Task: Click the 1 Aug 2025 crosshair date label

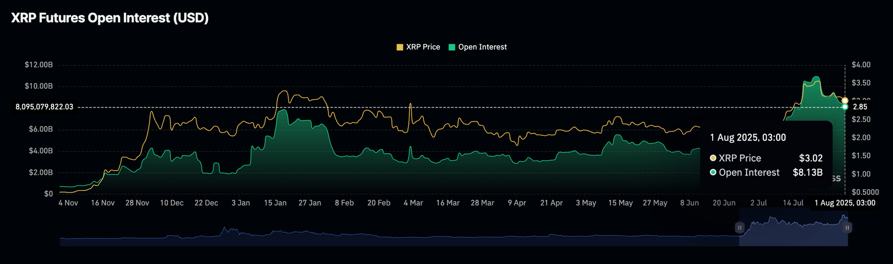Action: [845, 203]
